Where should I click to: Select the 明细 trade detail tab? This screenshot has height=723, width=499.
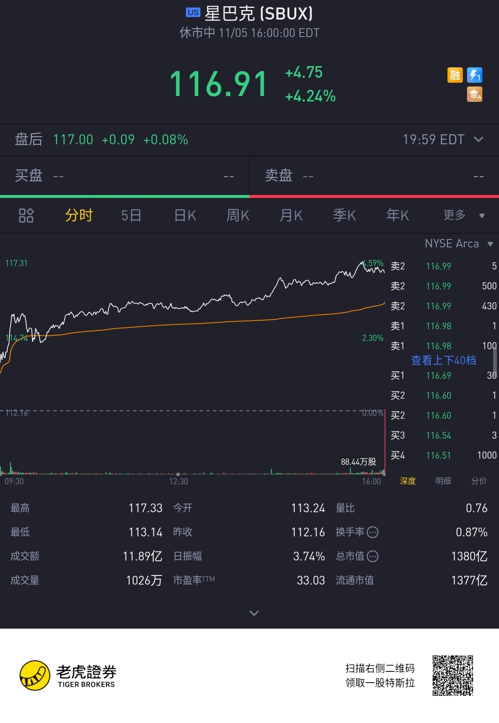(x=443, y=481)
